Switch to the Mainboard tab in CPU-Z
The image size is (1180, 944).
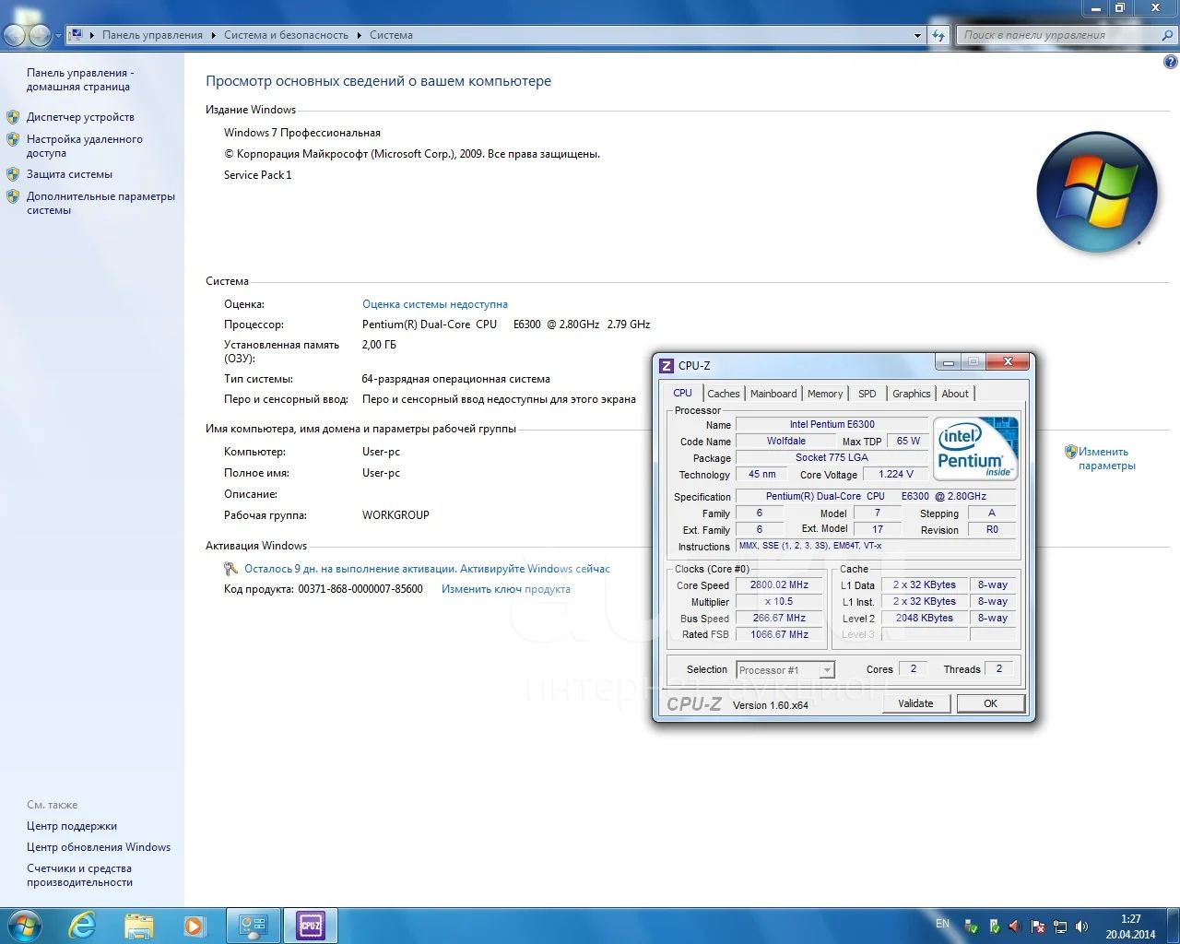coord(773,394)
